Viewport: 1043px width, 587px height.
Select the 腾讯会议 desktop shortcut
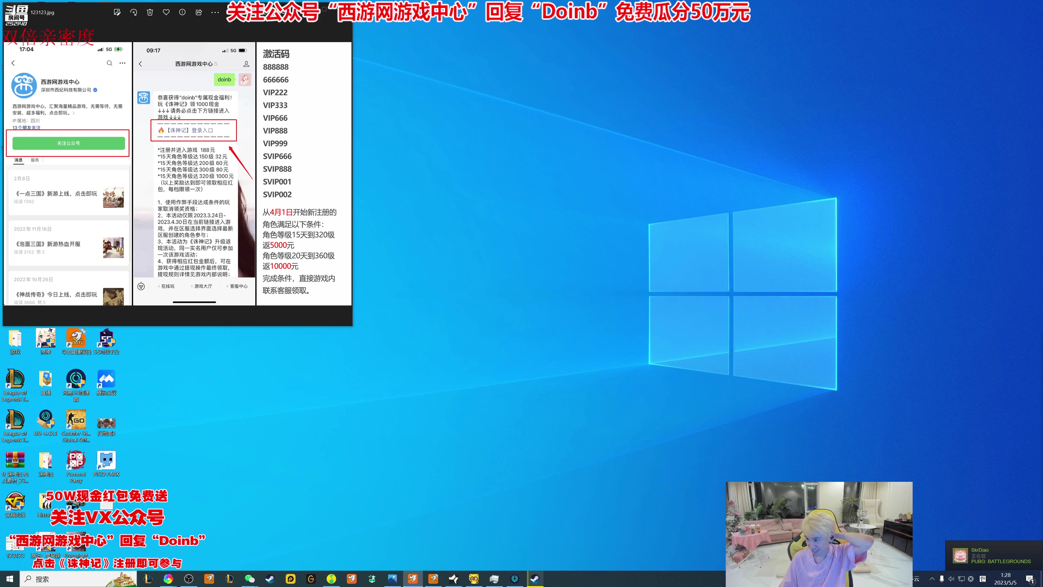[x=106, y=382]
